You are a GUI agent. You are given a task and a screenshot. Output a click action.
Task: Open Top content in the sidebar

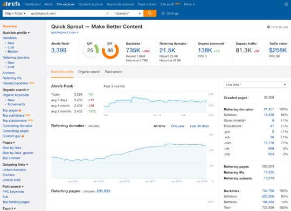tap(11, 158)
